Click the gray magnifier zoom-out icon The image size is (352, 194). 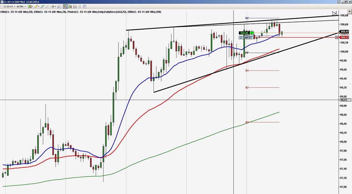(x=46, y=6)
